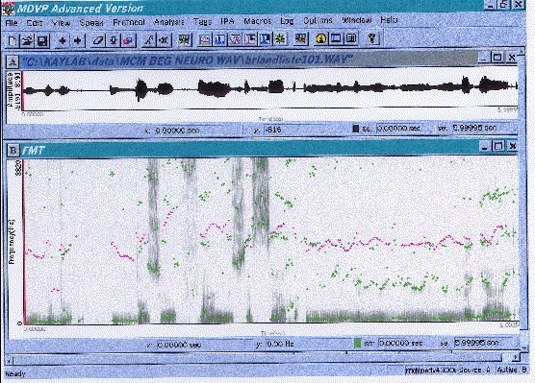Click the red speaker playback icon
Viewport: 535px width, 383px height.
point(128,40)
